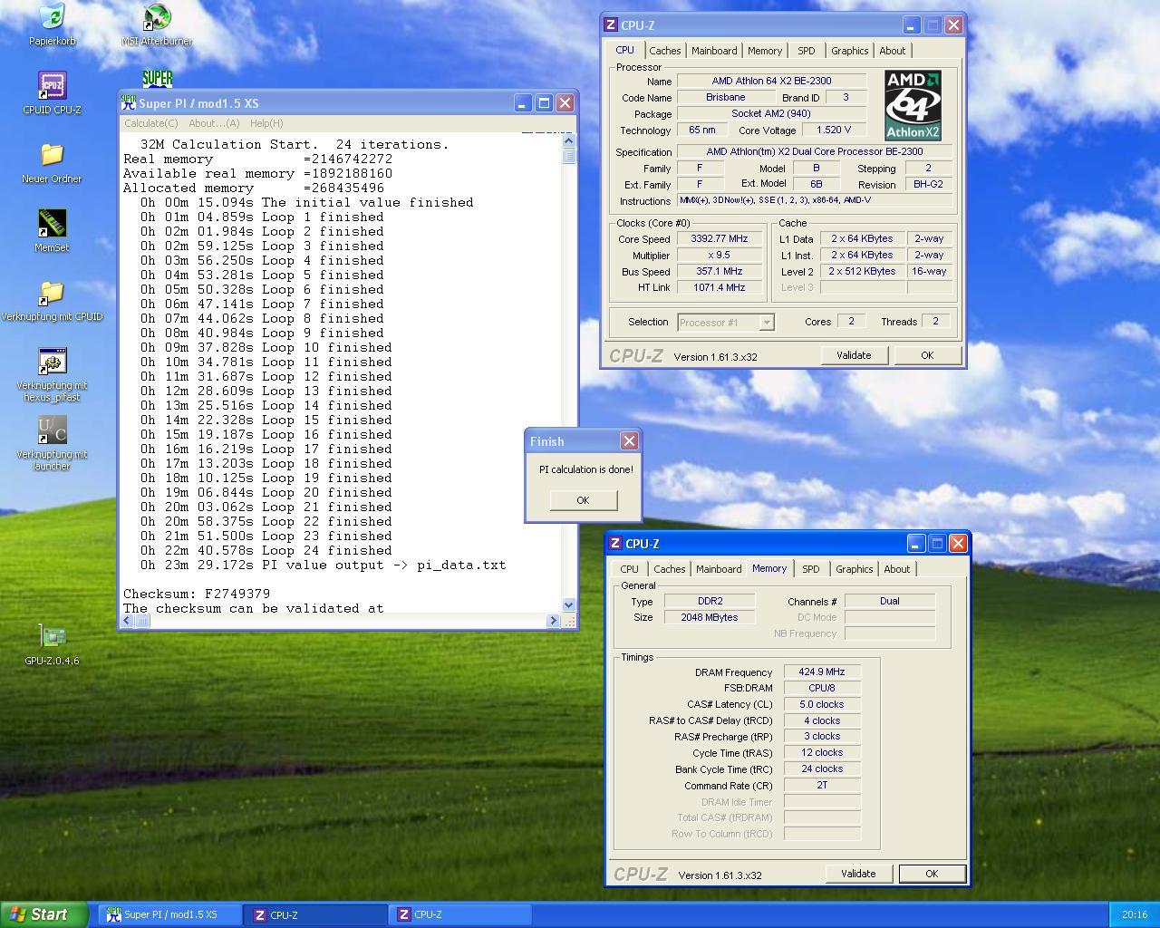Click CAS# Latency value 5.0 clocks
This screenshot has width=1160, height=928.
click(x=822, y=705)
